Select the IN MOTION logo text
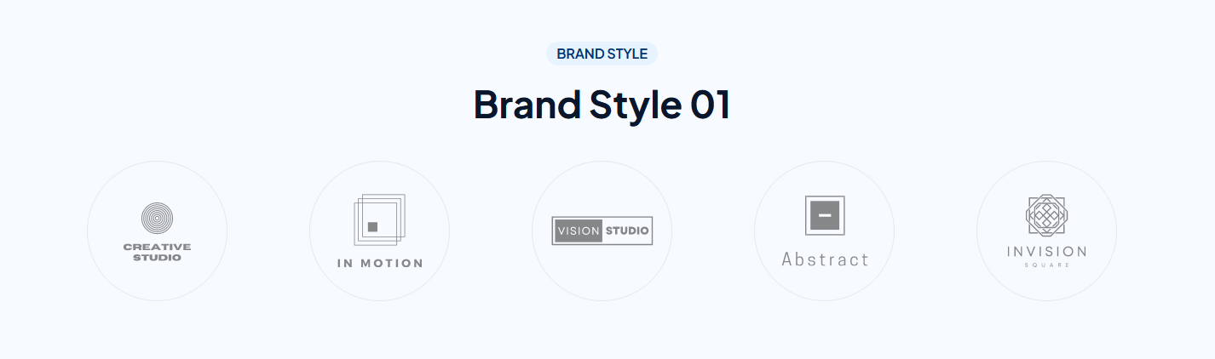The image size is (1215, 359). 380,263
